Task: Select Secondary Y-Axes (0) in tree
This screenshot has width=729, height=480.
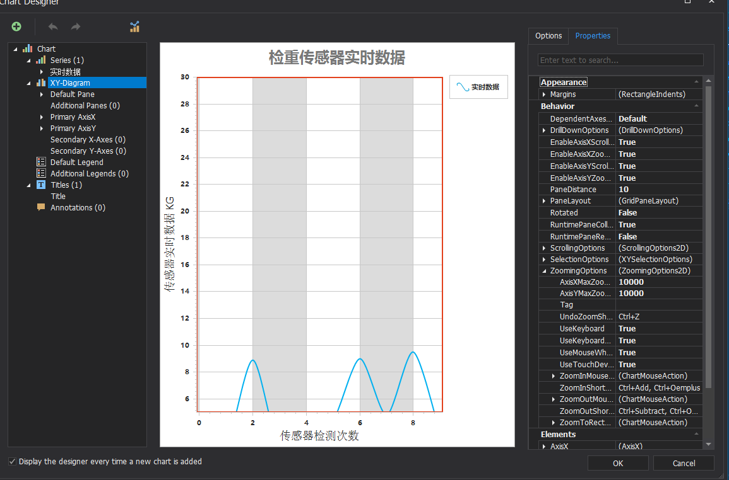Action: tap(88, 151)
